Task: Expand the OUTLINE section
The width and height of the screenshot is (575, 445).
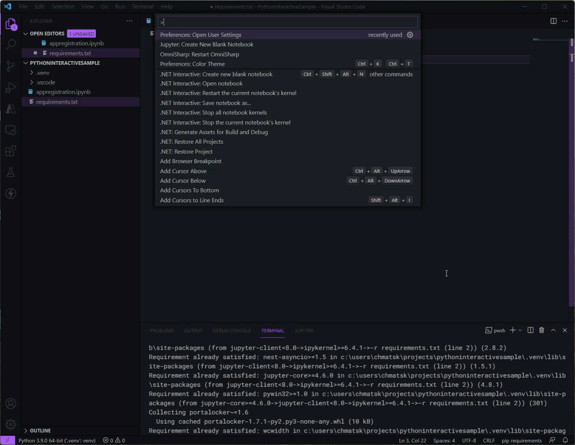Action: 40,431
